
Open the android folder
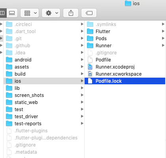point(44,60)
